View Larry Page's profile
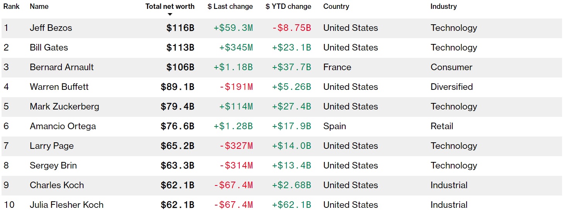The width and height of the screenshot is (564, 214). [51, 146]
